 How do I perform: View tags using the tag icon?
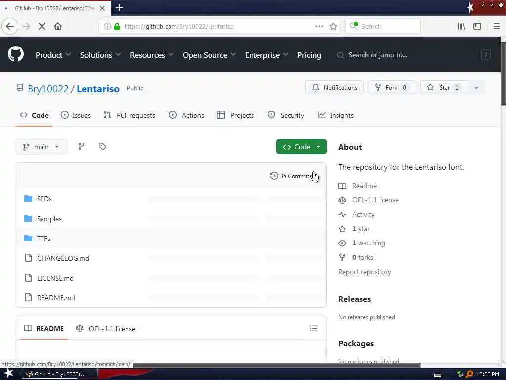click(x=102, y=146)
